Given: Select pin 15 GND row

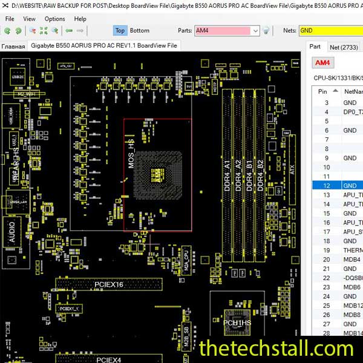Looking at the screenshot, I should pyautogui.click(x=338, y=213).
